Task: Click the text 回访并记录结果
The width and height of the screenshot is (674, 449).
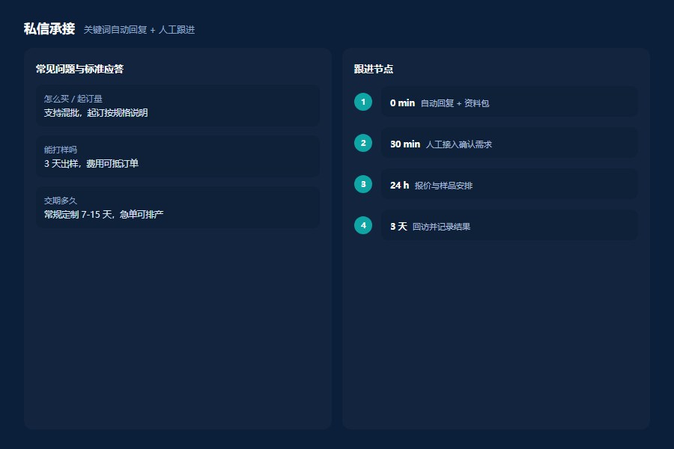Action: click(x=441, y=227)
